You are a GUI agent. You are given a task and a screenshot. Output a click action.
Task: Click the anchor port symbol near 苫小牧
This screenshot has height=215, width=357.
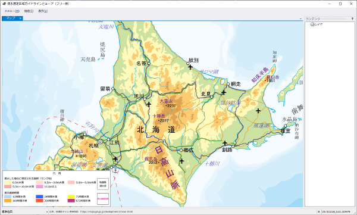tap(115, 170)
